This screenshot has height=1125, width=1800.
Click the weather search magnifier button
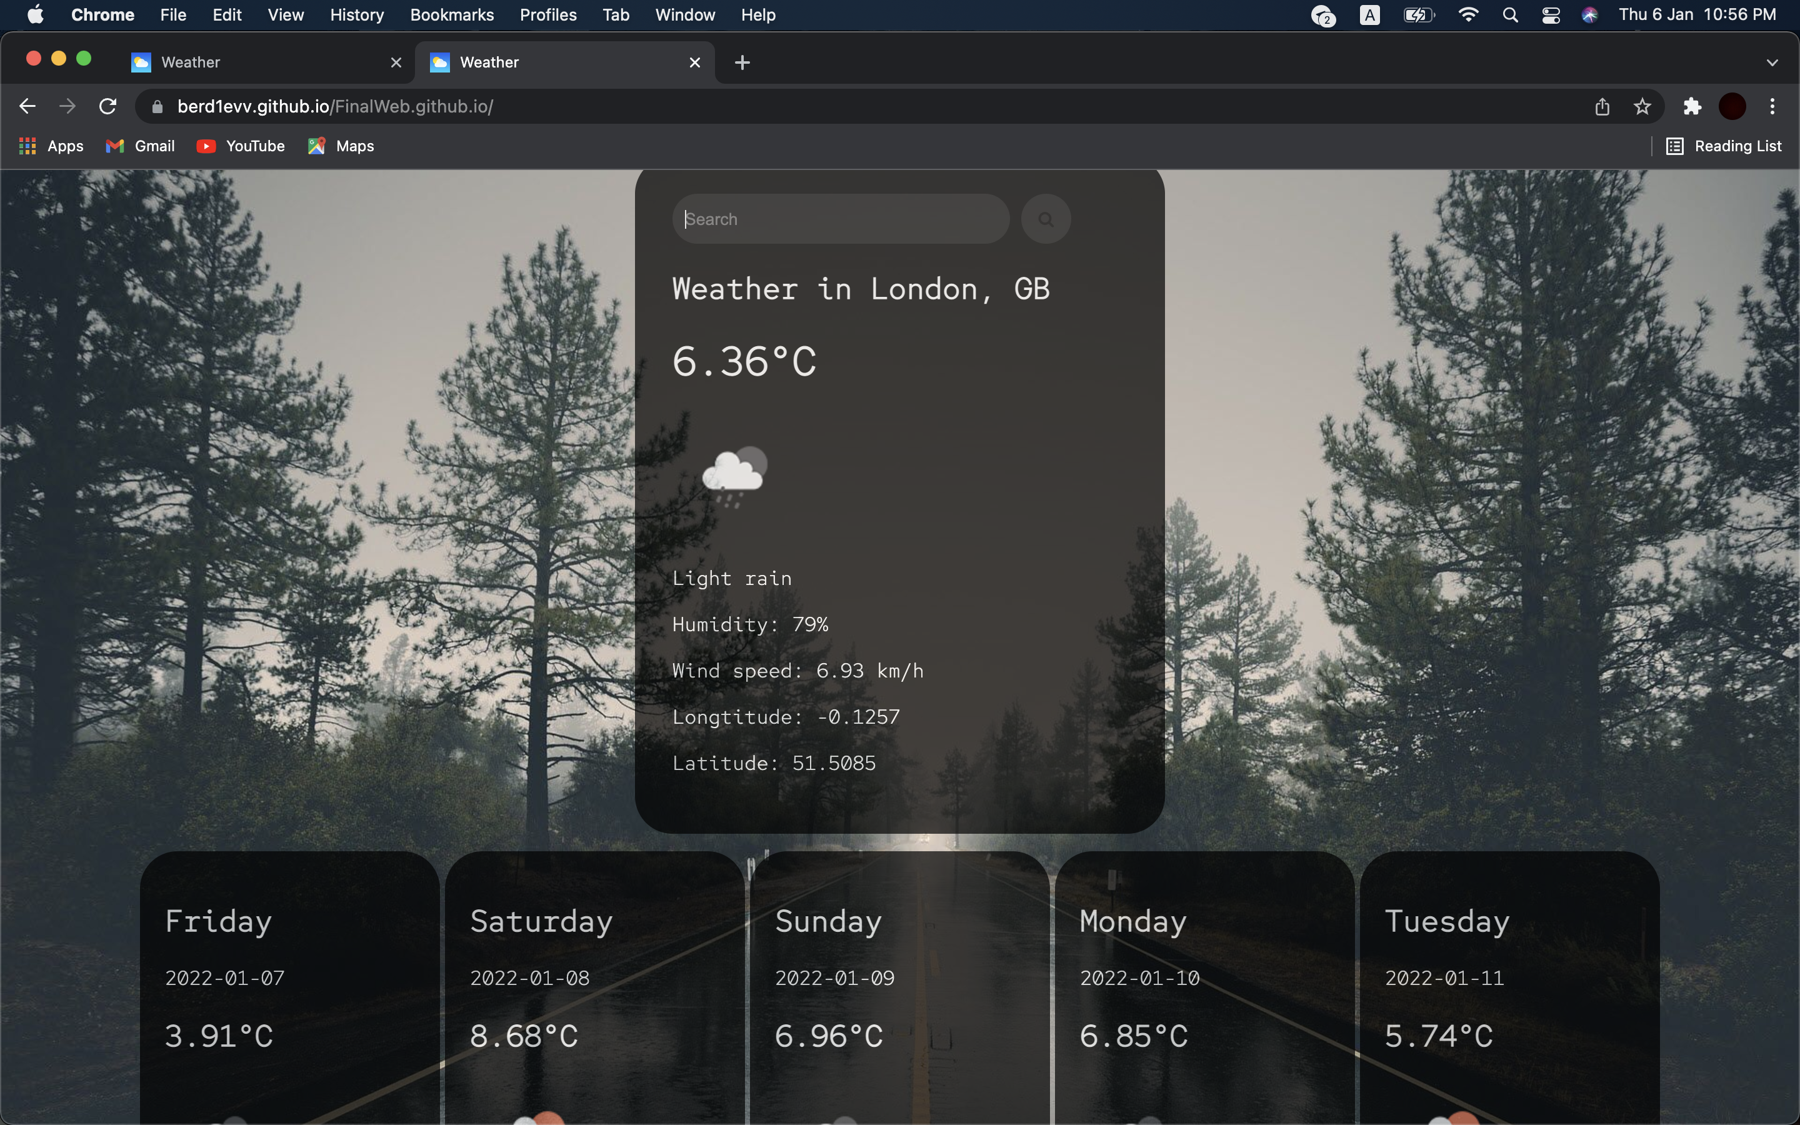pos(1045,219)
